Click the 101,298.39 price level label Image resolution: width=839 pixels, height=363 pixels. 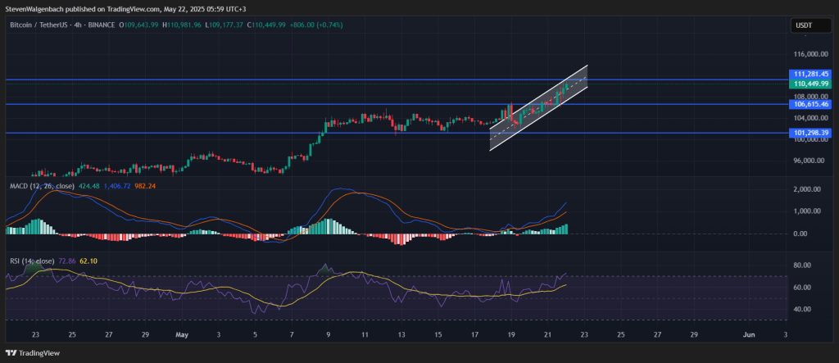810,132
